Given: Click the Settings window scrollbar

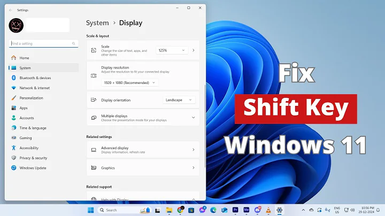Looking at the screenshot, I should click(205, 126).
